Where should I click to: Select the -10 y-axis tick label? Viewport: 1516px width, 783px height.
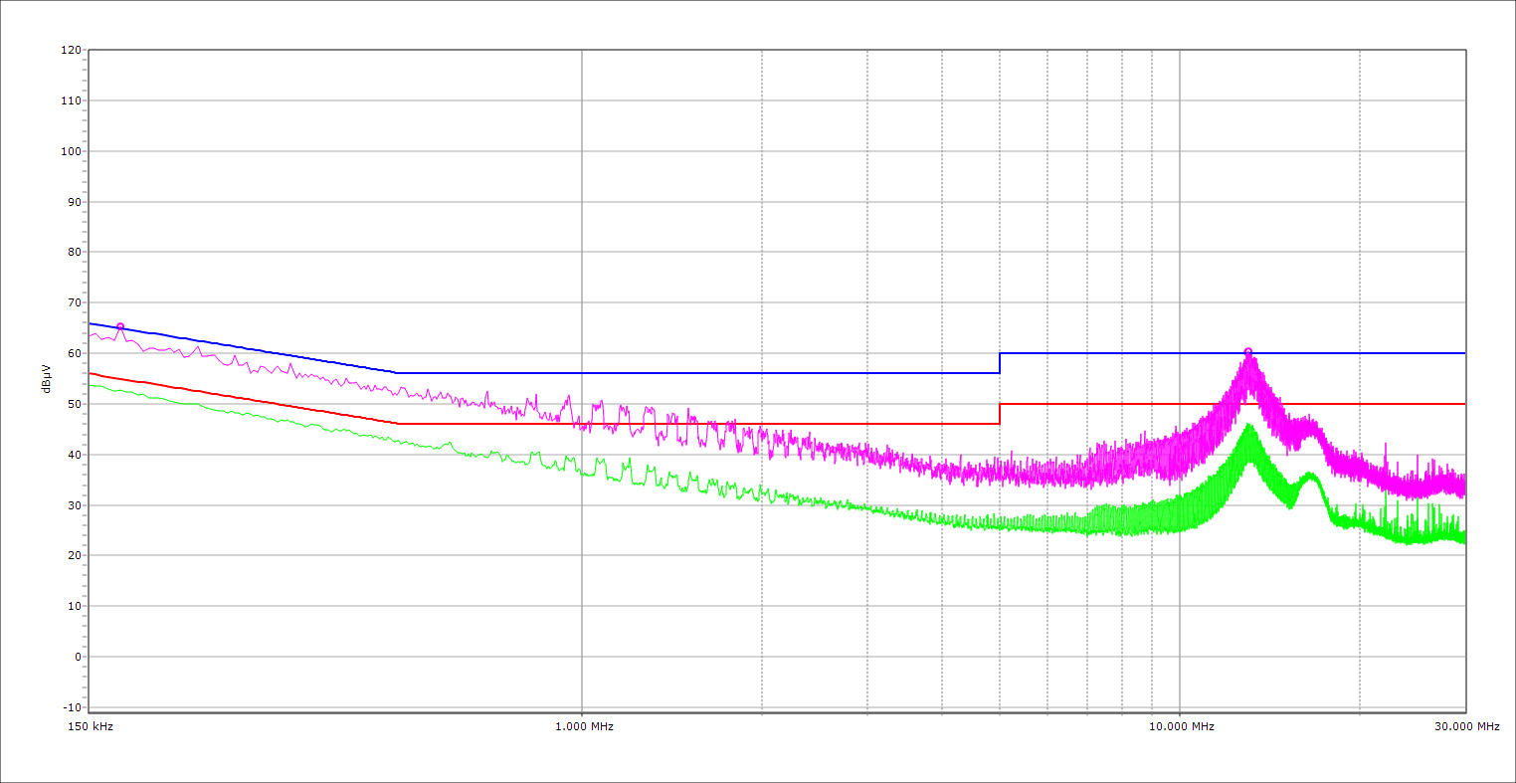point(71,707)
